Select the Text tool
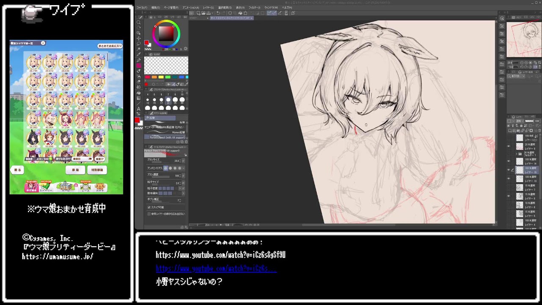The width and height of the screenshot is (542, 305). tap(138, 109)
